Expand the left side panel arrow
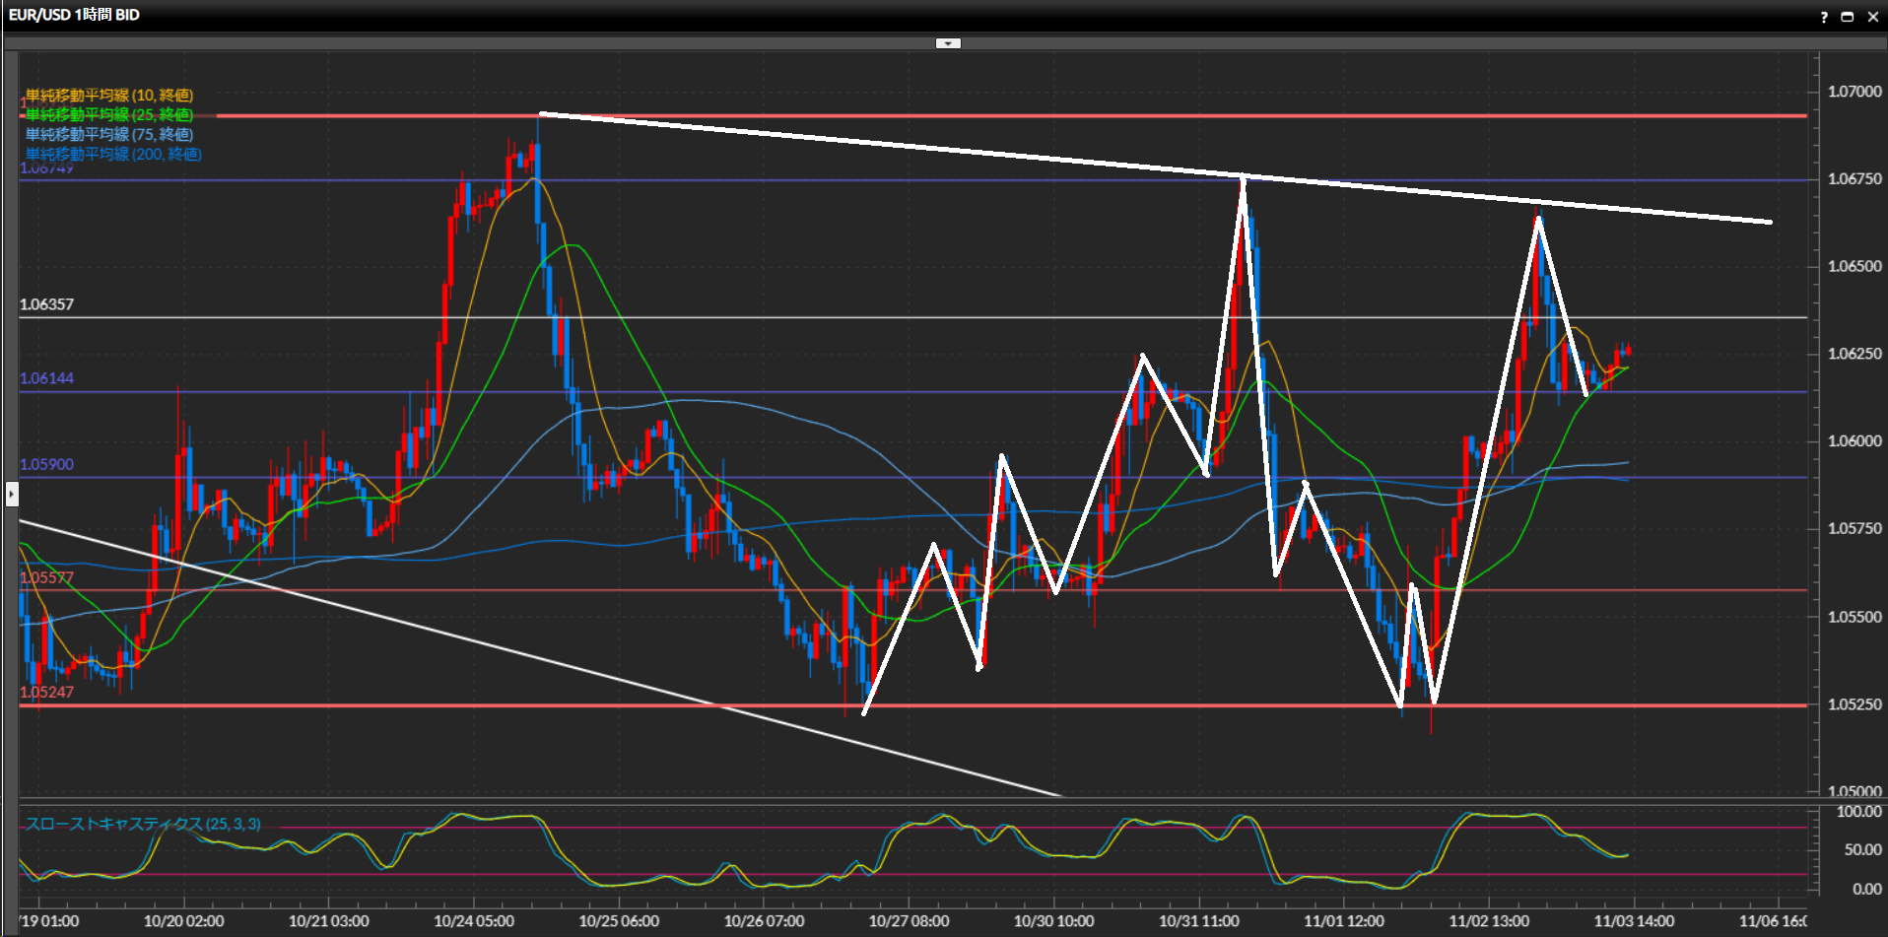Screen dimensions: 1888x937 (x=11, y=493)
